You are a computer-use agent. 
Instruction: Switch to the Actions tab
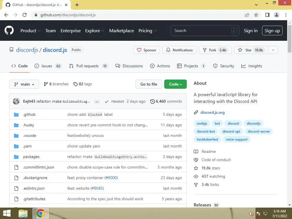(160, 66)
